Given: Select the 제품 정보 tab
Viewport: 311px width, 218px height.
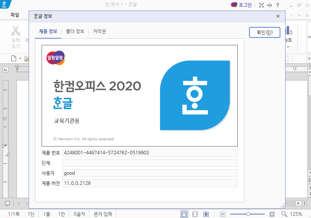Looking at the screenshot, I should (48, 32).
